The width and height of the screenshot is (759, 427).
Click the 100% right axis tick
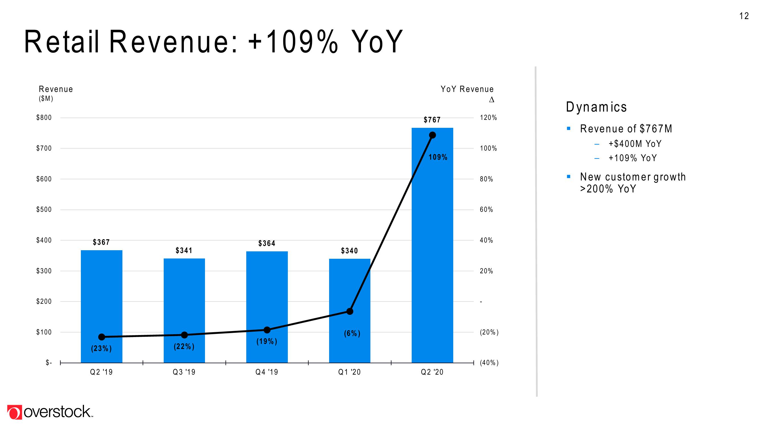(489, 148)
